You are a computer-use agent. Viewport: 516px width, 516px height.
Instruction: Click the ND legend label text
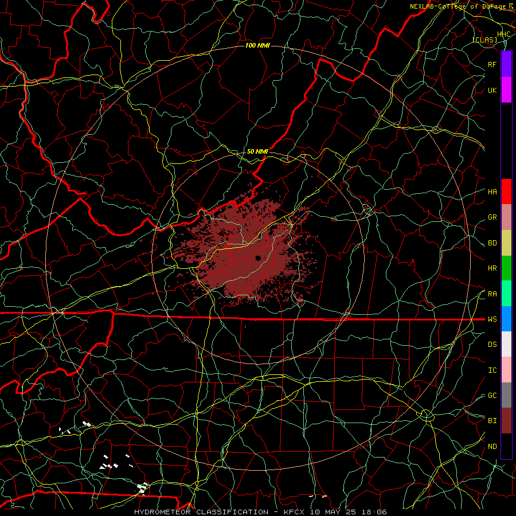tap(492, 447)
